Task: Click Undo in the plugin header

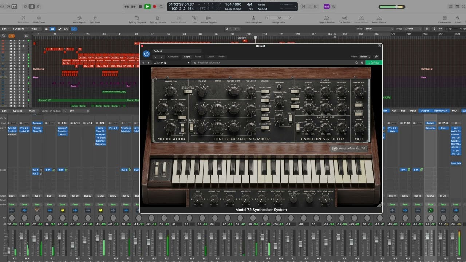Action: [x=210, y=57]
